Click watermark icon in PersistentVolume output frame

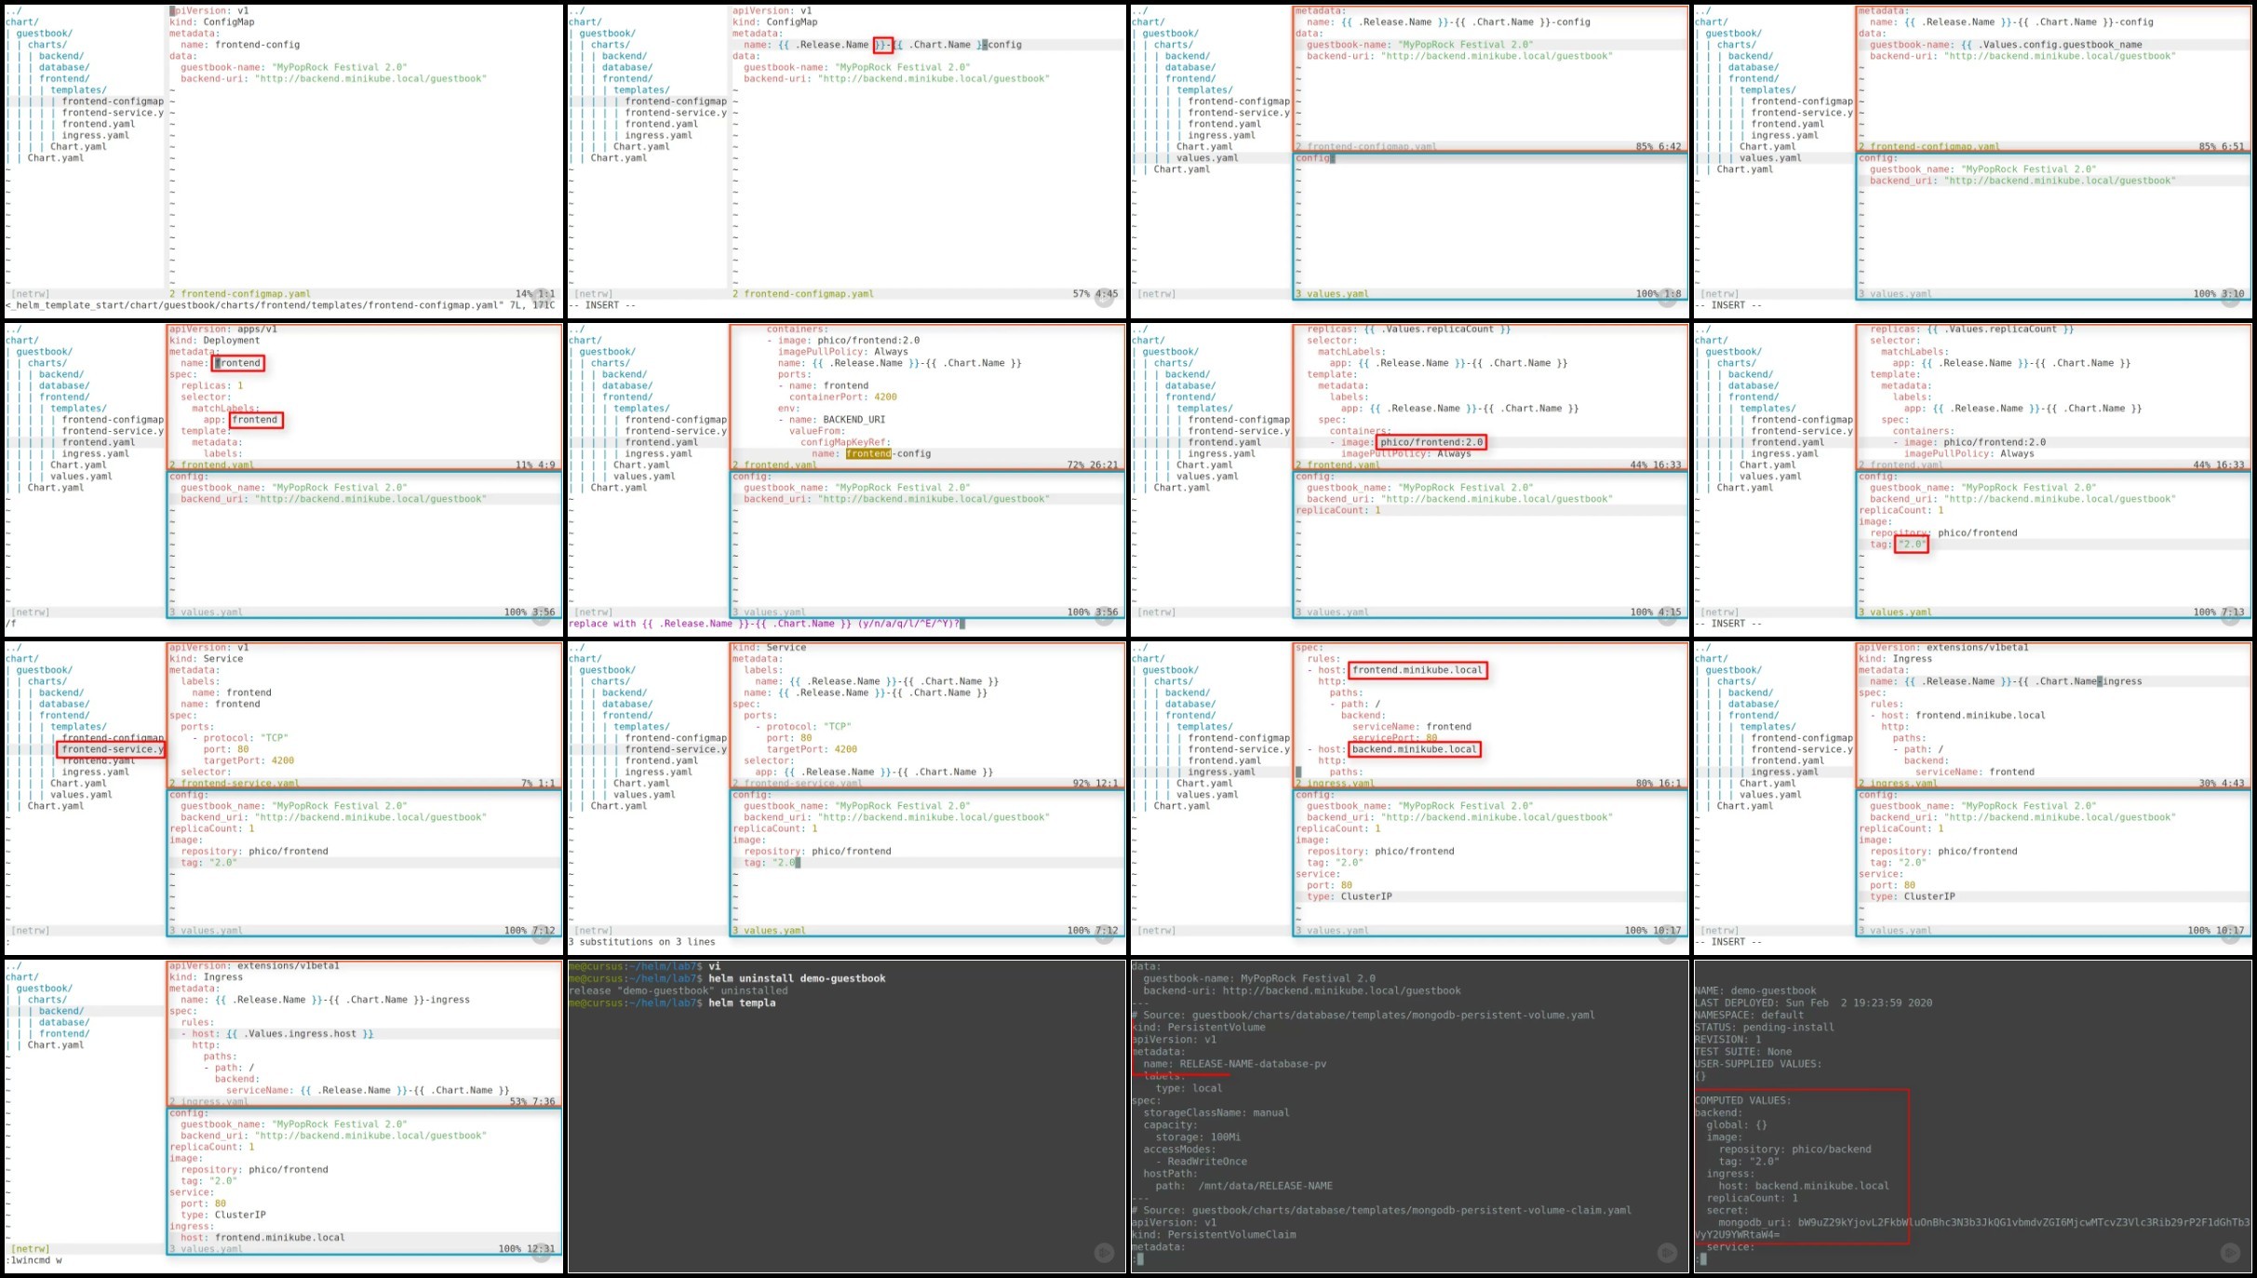[1667, 1253]
